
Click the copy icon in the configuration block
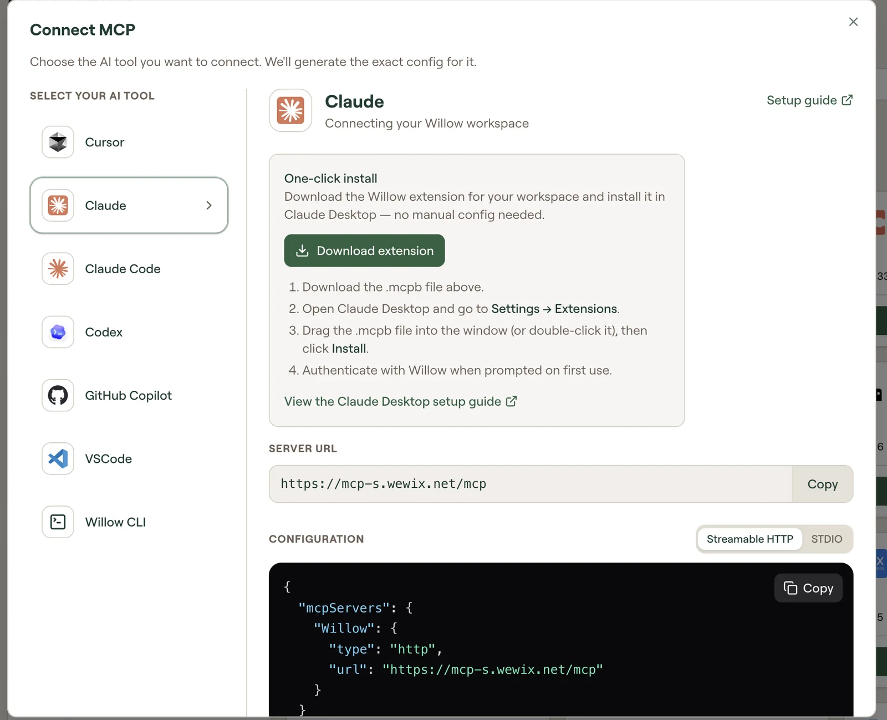point(791,588)
